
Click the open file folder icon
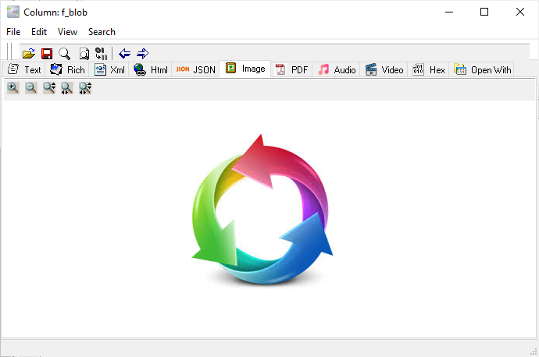coord(29,53)
